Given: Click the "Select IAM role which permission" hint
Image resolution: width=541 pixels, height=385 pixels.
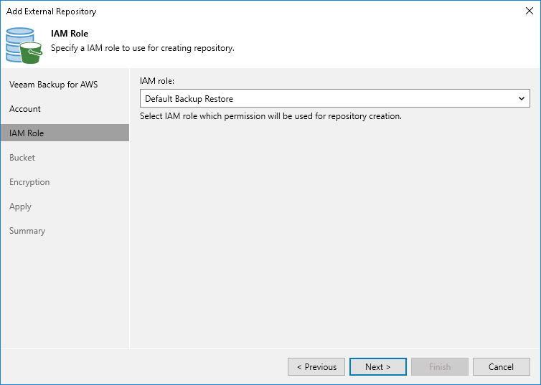Looking at the screenshot, I should pyautogui.click(x=270, y=115).
